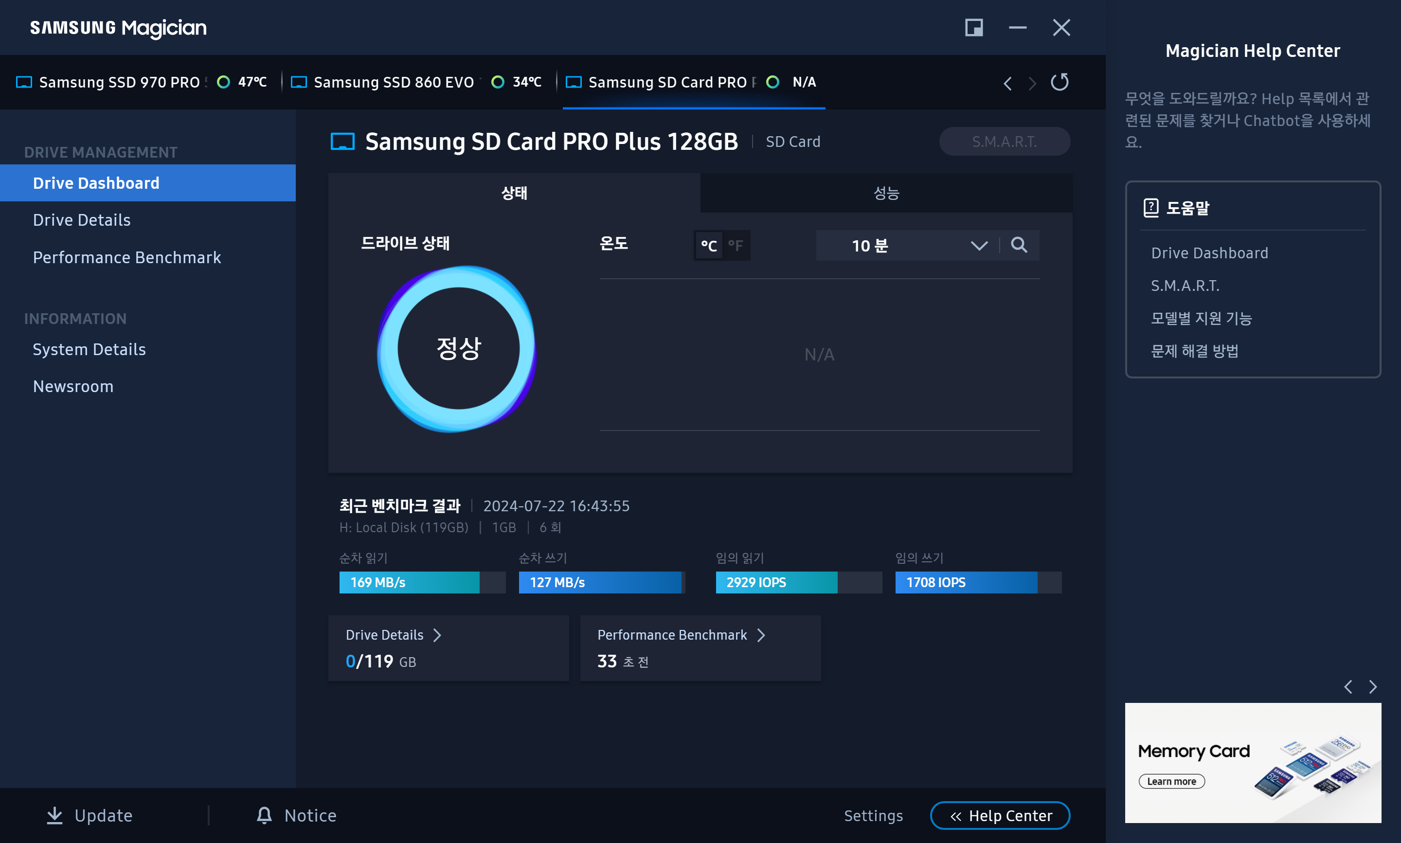Screen dimensions: 1401x843
Task: Click the mini mode window icon
Action: 974,27
